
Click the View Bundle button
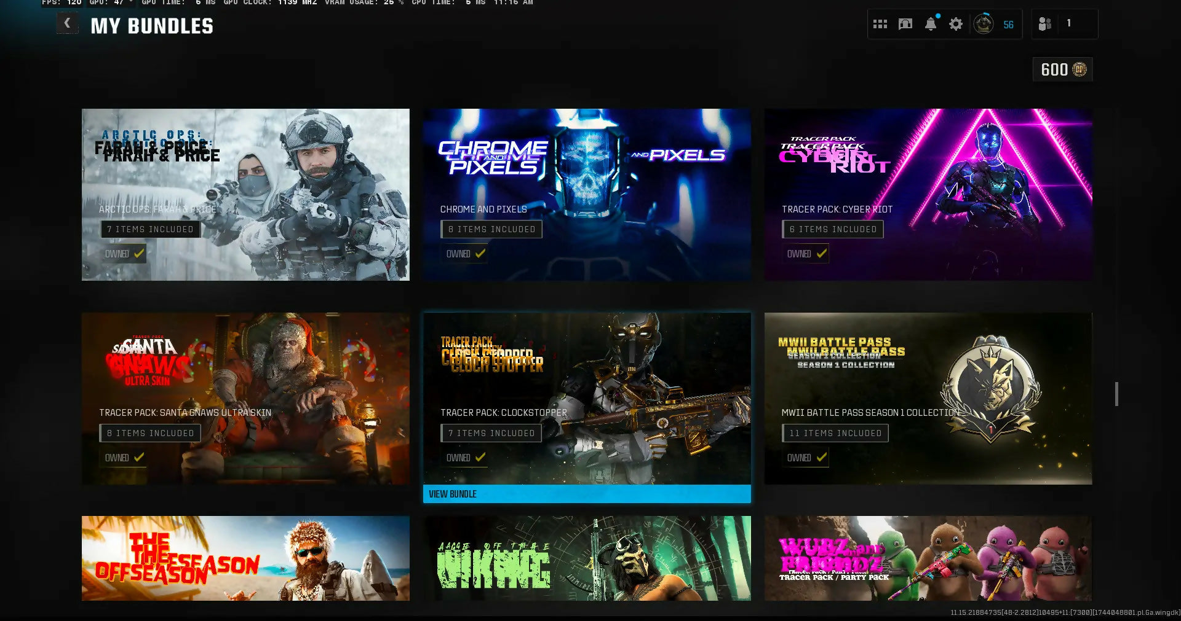(x=587, y=494)
